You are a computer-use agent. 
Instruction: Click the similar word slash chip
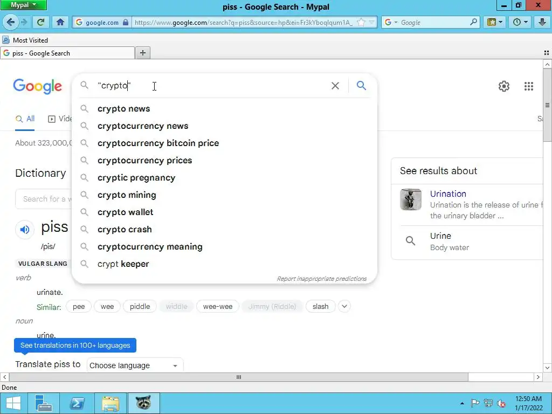pos(320,306)
